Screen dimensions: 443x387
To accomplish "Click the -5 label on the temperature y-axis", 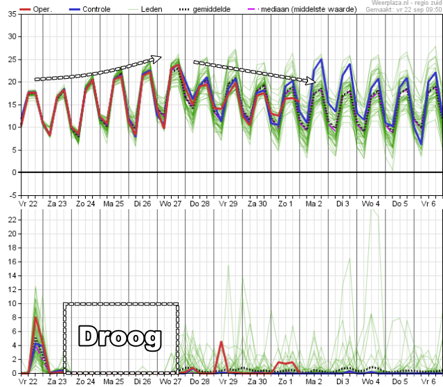I will click(x=12, y=195).
